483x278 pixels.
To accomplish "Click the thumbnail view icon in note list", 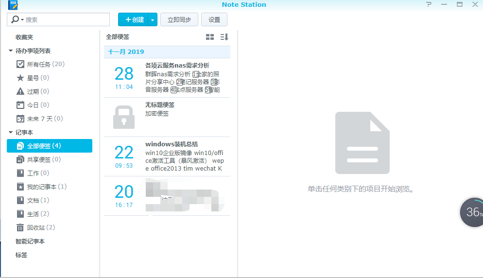I will pos(210,37).
